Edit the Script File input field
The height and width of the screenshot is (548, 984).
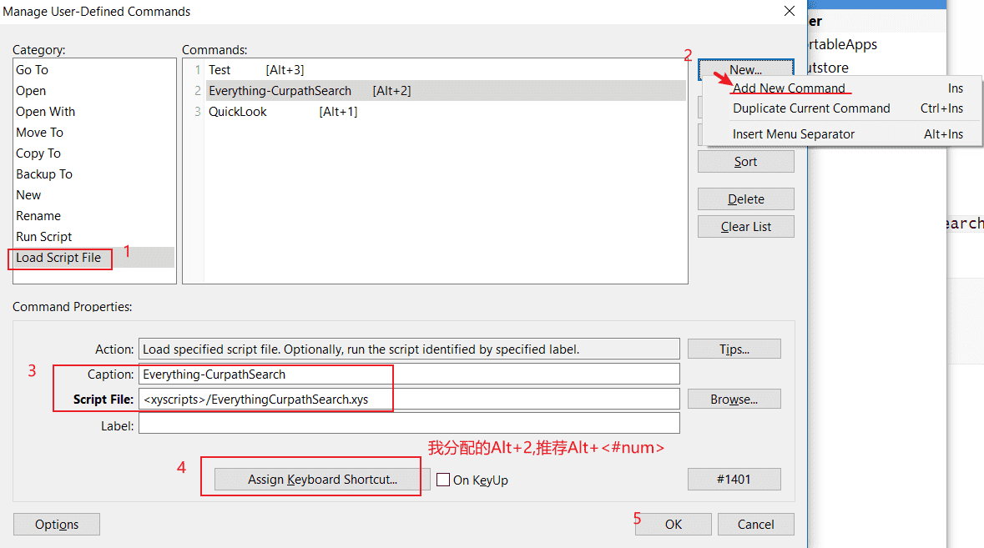pos(409,400)
